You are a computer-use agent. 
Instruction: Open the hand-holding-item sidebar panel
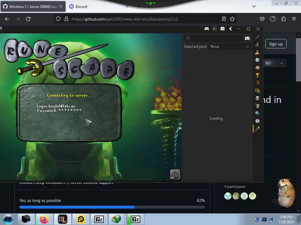point(257,52)
